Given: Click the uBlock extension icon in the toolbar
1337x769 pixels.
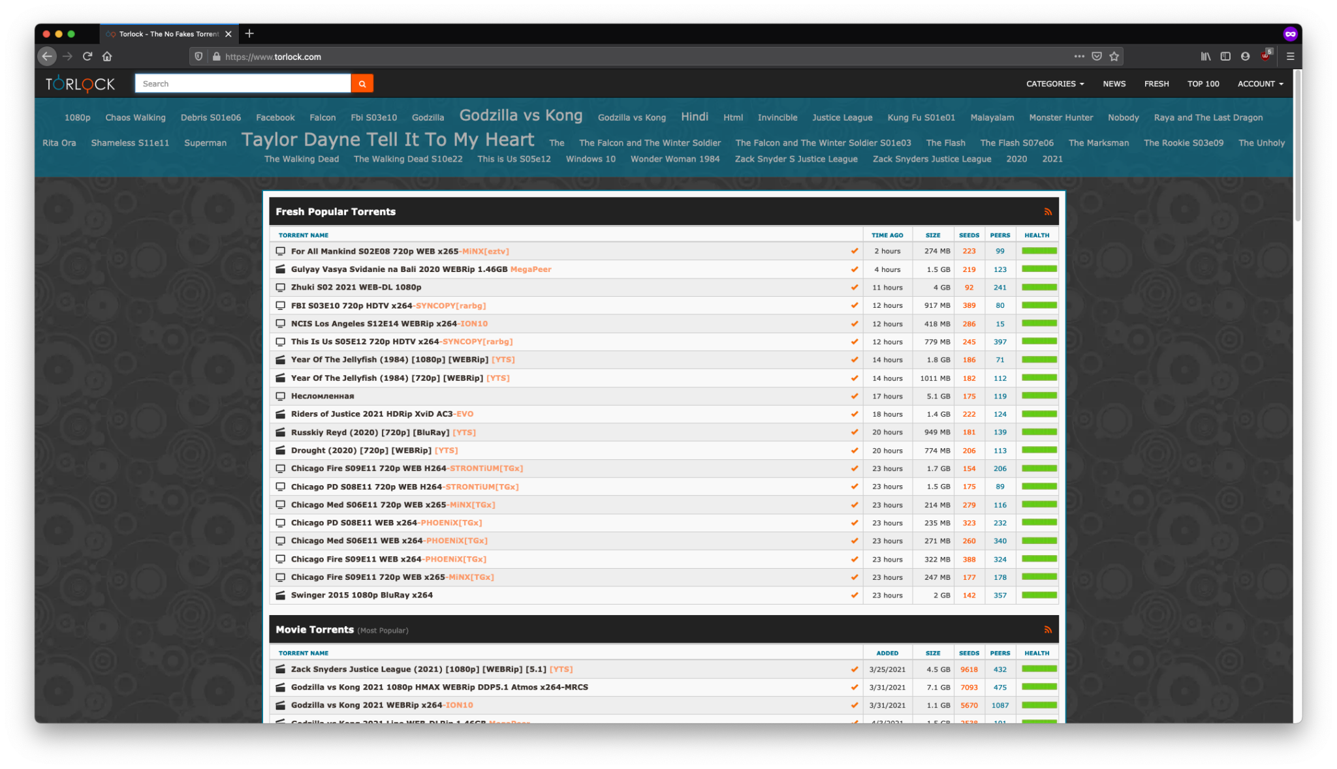Looking at the screenshot, I should click(1265, 57).
